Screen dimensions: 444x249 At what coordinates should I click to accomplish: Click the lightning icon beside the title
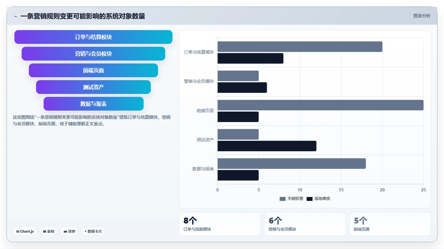tap(15, 16)
